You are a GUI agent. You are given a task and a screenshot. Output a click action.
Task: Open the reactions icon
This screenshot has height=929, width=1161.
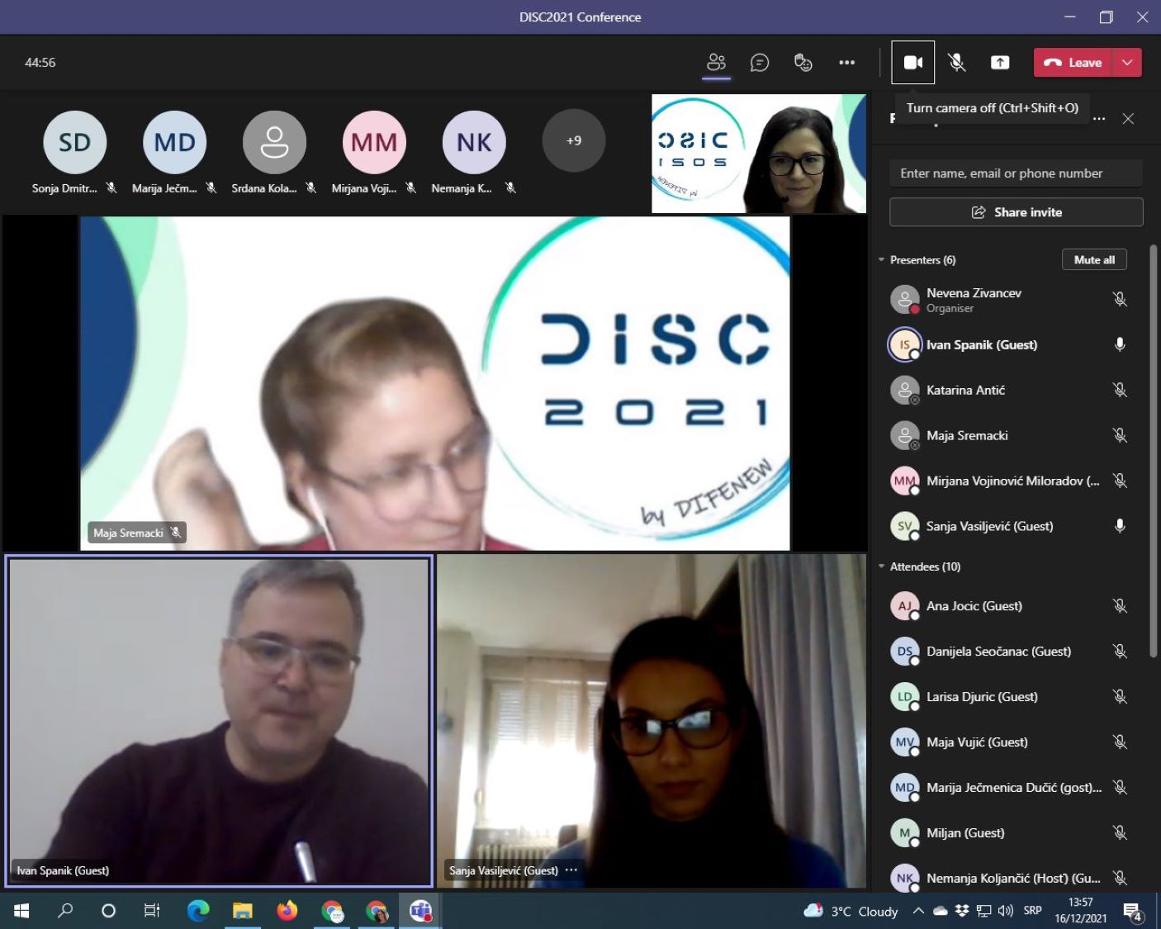(803, 63)
